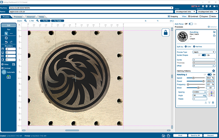Choose Split by Color option
The image size is (219, 138).
[186, 47]
